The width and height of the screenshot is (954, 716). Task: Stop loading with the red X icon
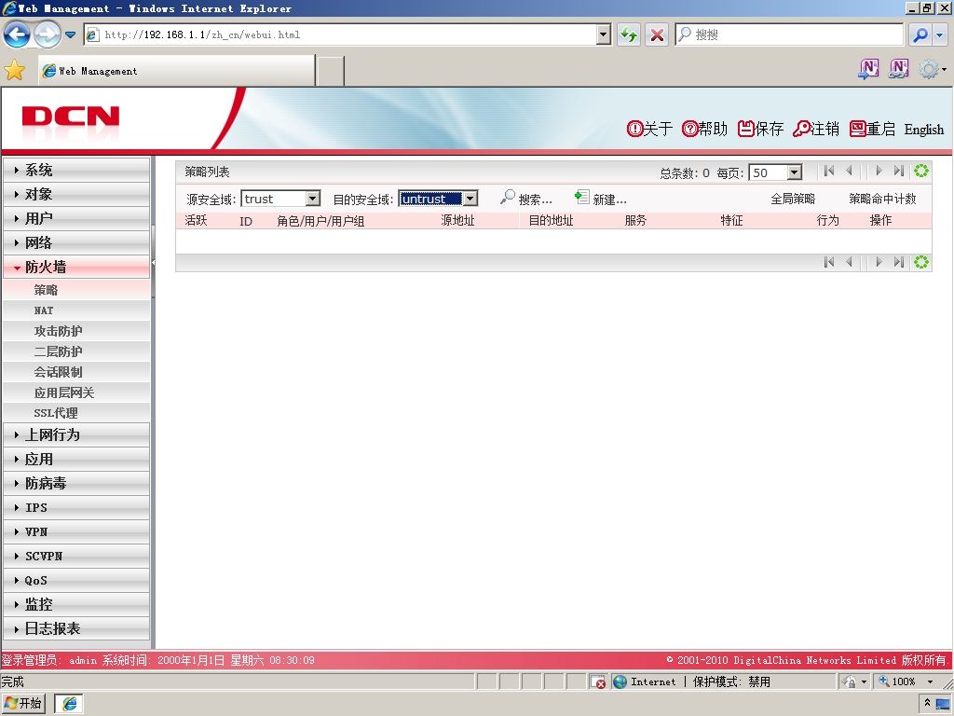pyautogui.click(x=657, y=34)
